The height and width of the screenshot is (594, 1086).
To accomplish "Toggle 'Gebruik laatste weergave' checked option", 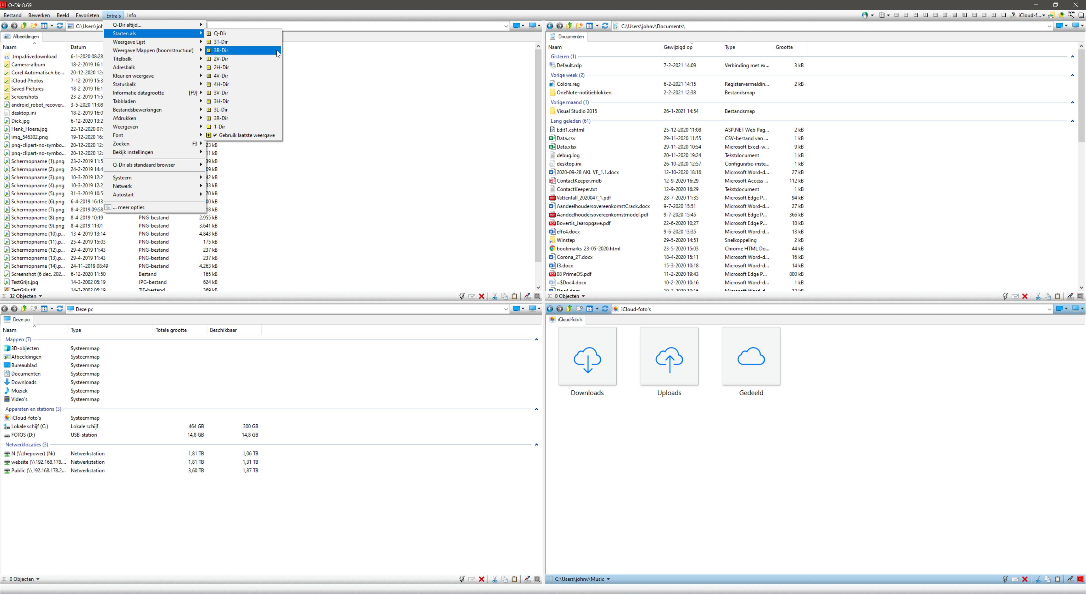I will tap(246, 135).
